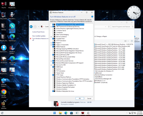Uncheck the TFTP Client checkbox
The width and height of the screenshot is (143, 116).
point(53,75)
